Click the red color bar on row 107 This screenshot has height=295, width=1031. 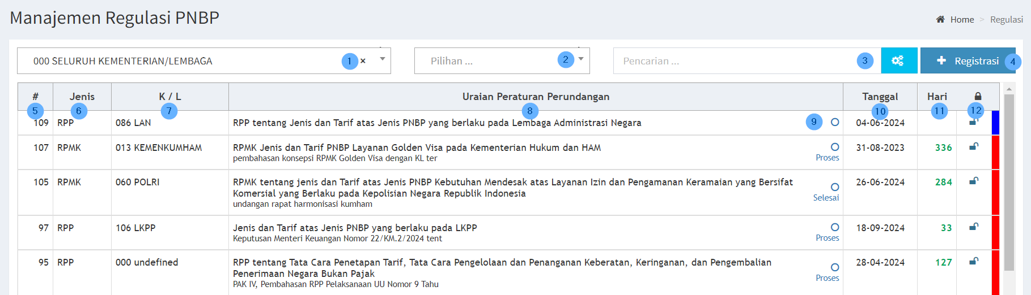pyautogui.click(x=995, y=152)
